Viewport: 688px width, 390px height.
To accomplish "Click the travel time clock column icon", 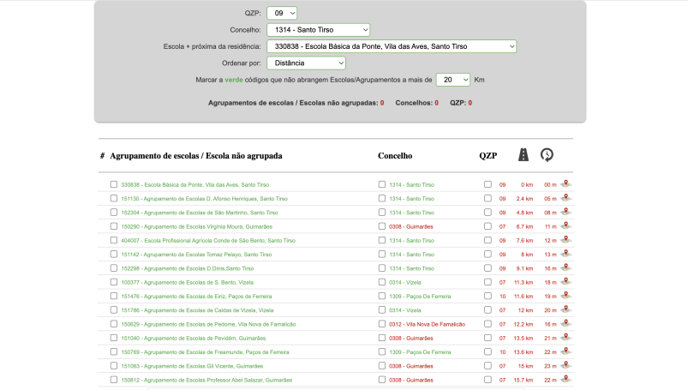I will 547,155.
